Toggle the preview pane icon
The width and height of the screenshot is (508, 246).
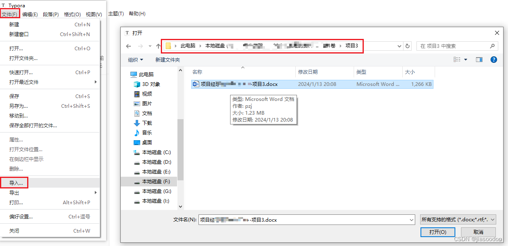point(479,60)
